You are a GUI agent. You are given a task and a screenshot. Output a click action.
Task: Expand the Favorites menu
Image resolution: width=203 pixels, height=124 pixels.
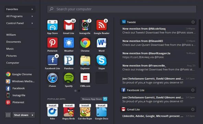[x=20, y=9]
